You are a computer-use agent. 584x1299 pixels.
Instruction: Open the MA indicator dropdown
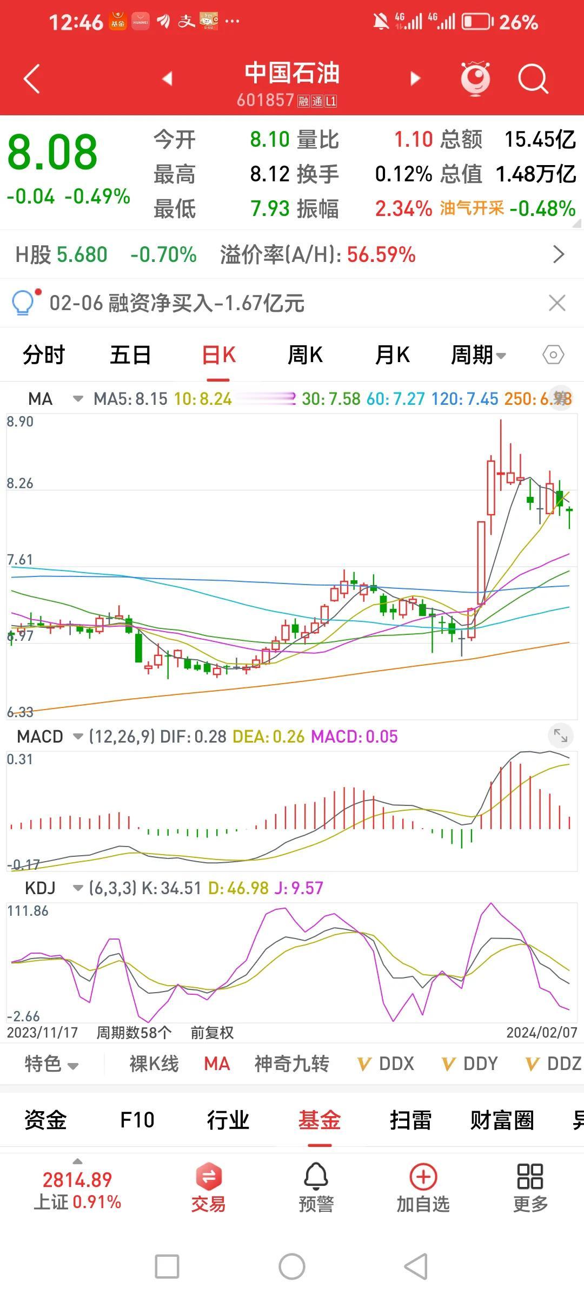[78, 399]
